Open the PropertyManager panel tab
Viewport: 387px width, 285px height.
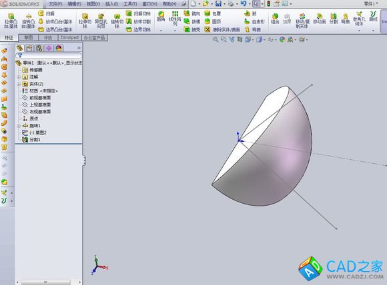click(x=29, y=48)
